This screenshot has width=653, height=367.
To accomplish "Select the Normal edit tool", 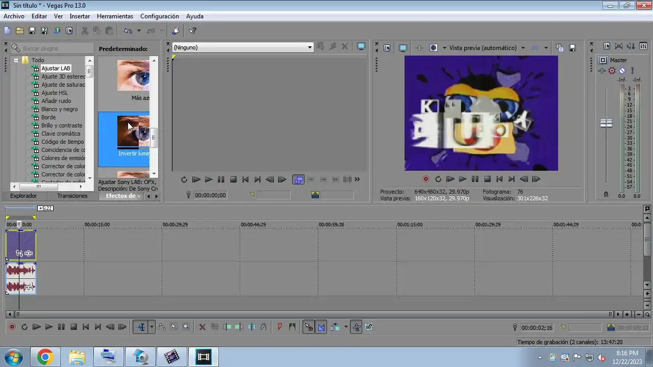I will click(x=141, y=327).
